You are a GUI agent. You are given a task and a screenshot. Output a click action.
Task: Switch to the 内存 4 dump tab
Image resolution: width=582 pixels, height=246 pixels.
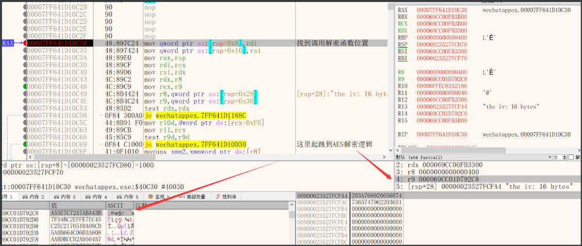click(x=97, y=197)
